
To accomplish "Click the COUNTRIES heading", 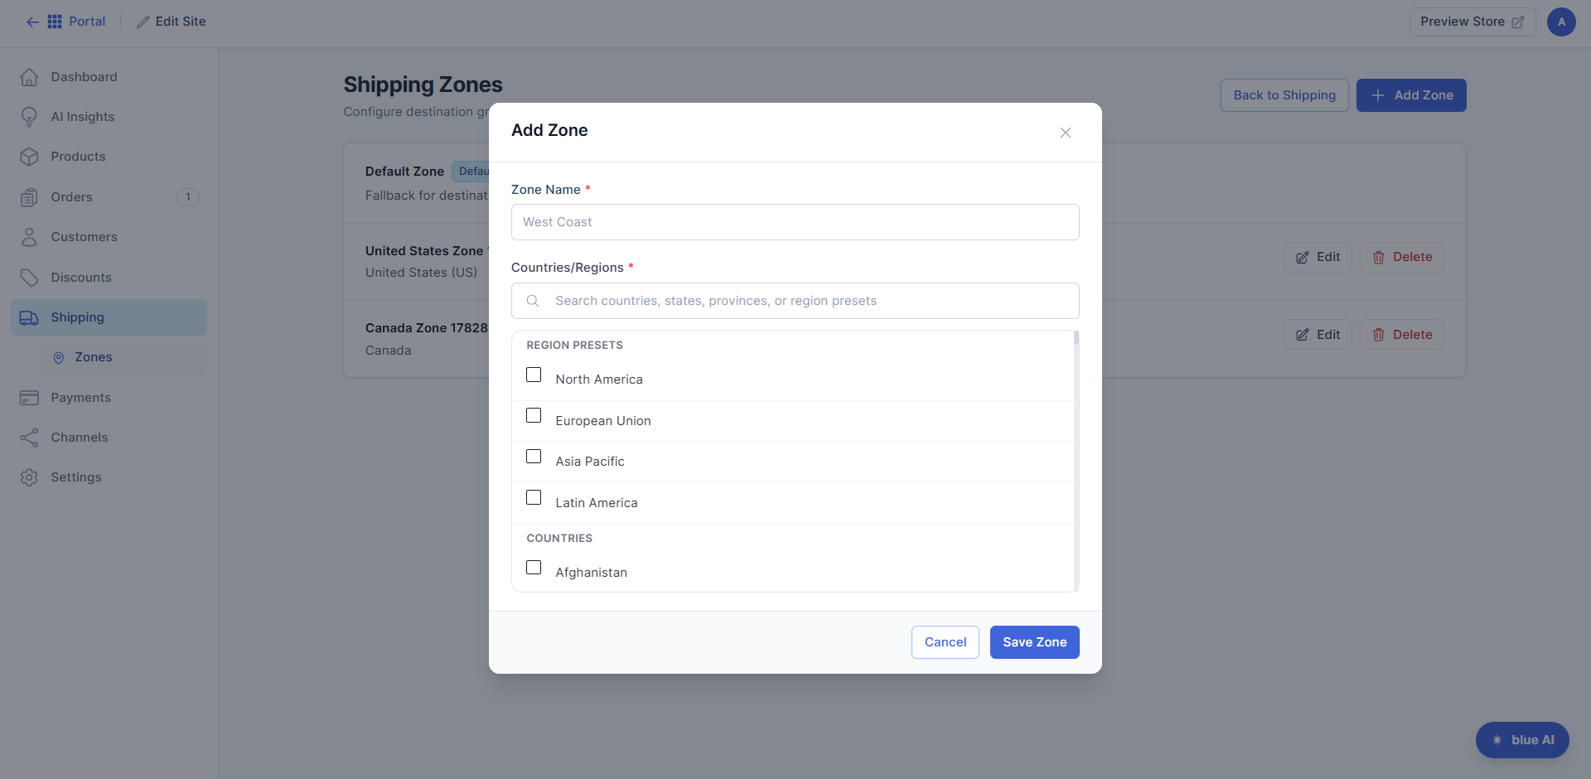I will tap(559, 538).
